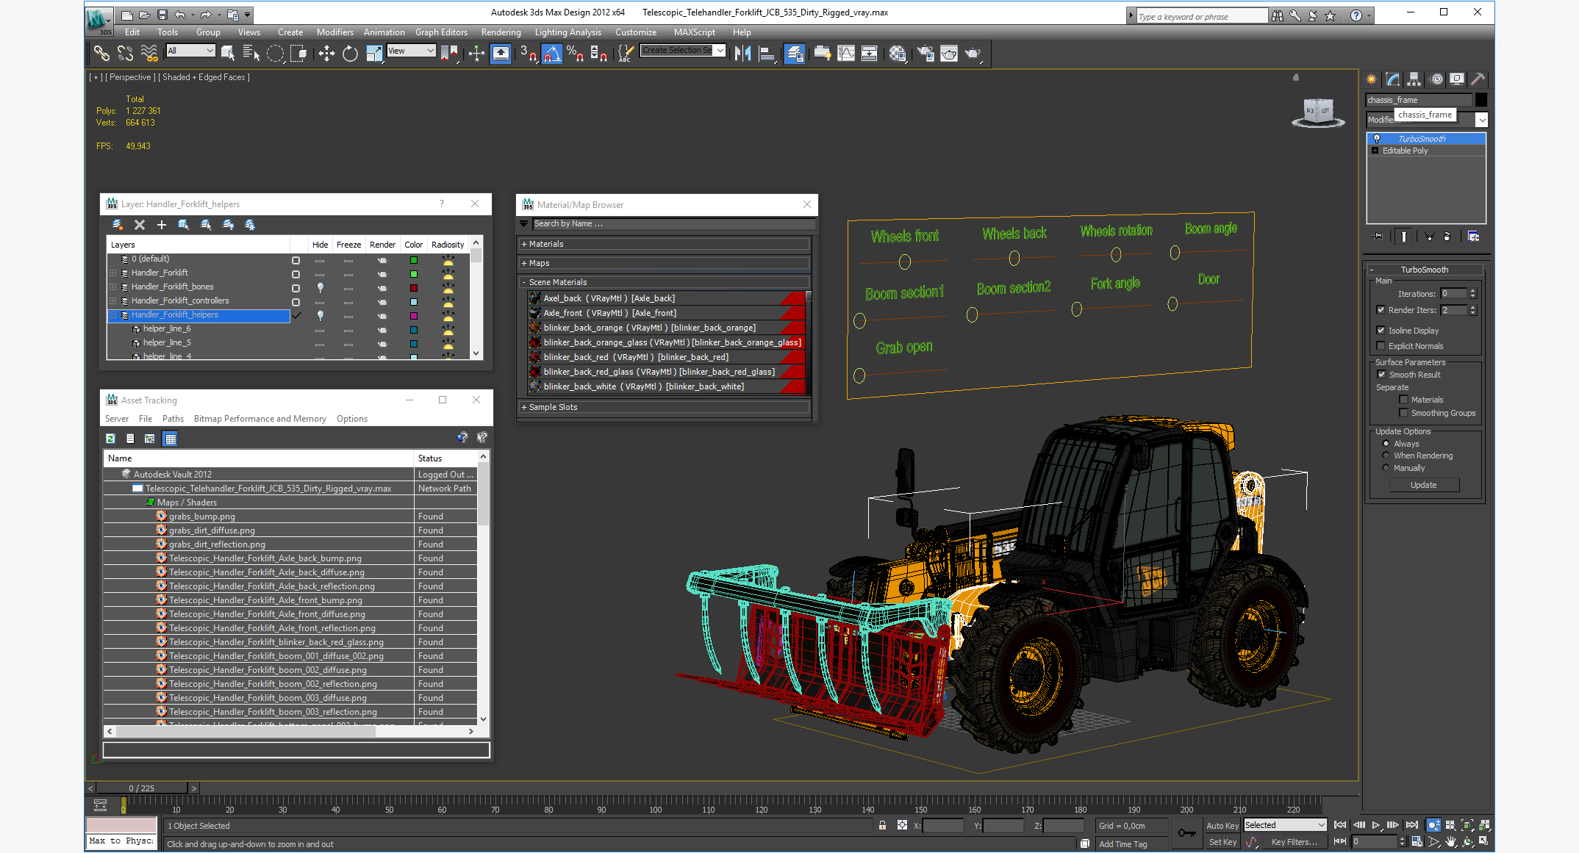The height and width of the screenshot is (853, 1579).
Task: Open Paths menu in Asset Tracking
Action: click(x=173, y=419)
